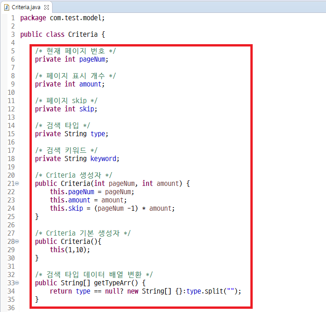Viewport: 326px width, 312px height.
Task: Click 'this.pageNum = pageNum;' statement
Action: [x=92, y=192]
